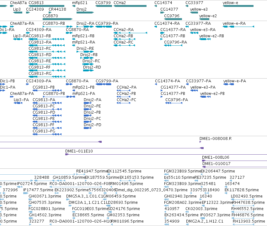This screenshot has height=226, width=267.
Task: Click the Droj2-PE protein label
Action: click(x=92, y=106)
